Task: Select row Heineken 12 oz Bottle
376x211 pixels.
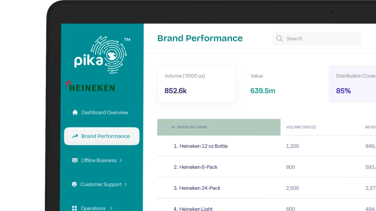Action: coord(266,146)
